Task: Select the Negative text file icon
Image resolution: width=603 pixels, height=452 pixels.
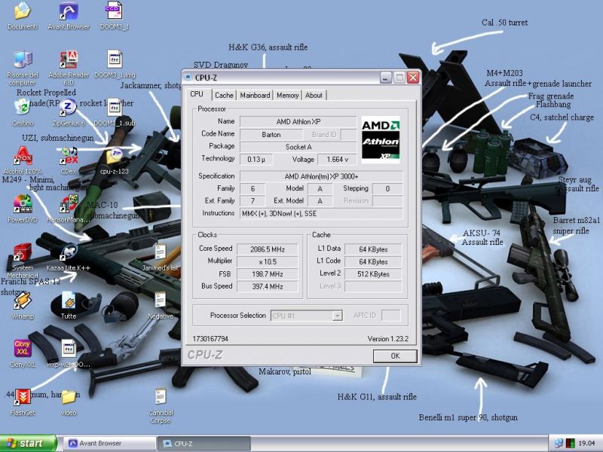Action: click(x=161, y=301)
